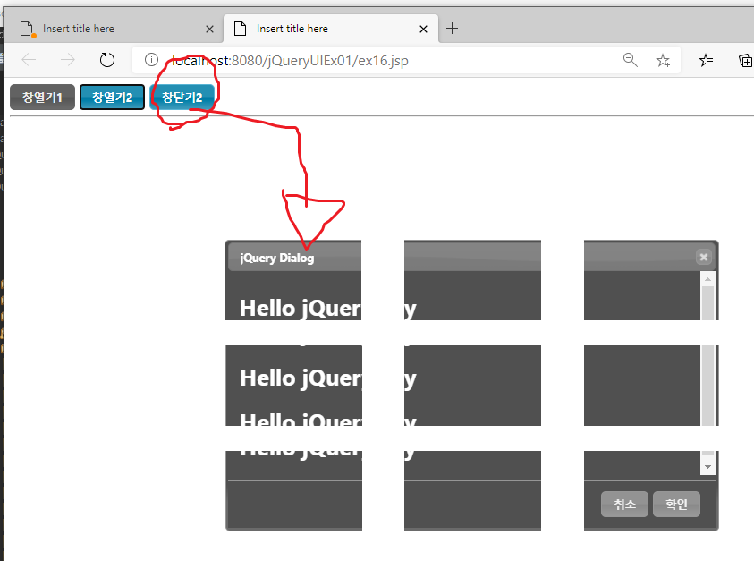Screen dimensions: 754x561
Task: Click dialog scrollbar down arrow
Action: 707,467
